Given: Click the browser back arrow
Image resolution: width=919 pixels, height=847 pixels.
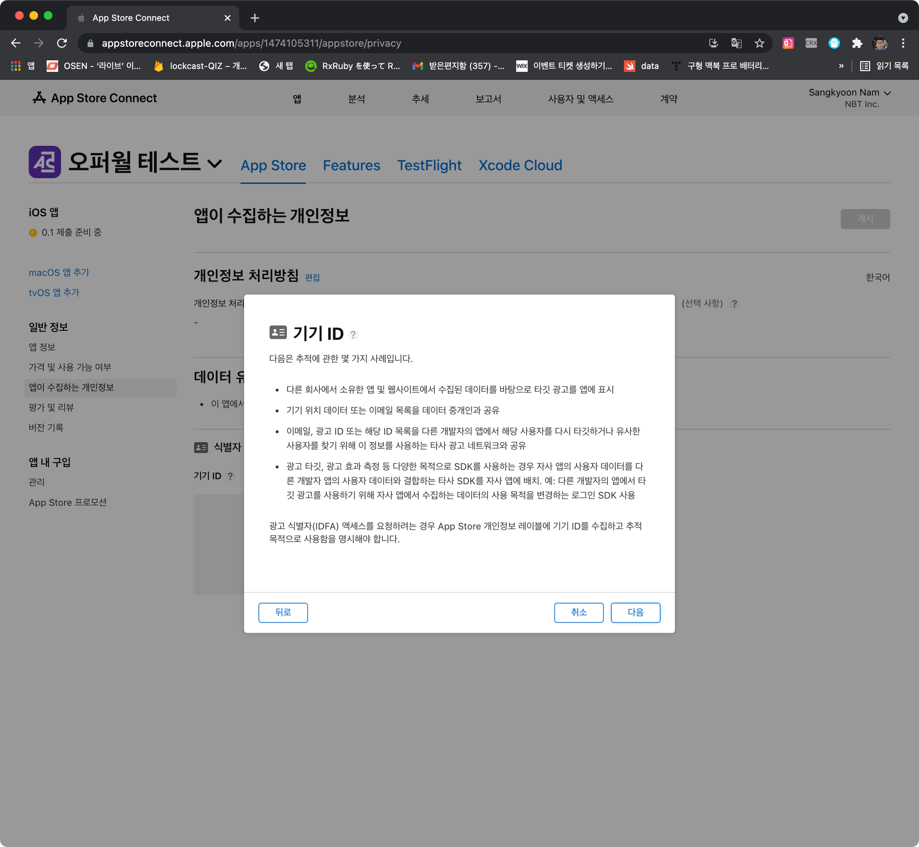Looking at the screenshot, I should [x=16, y=43].
